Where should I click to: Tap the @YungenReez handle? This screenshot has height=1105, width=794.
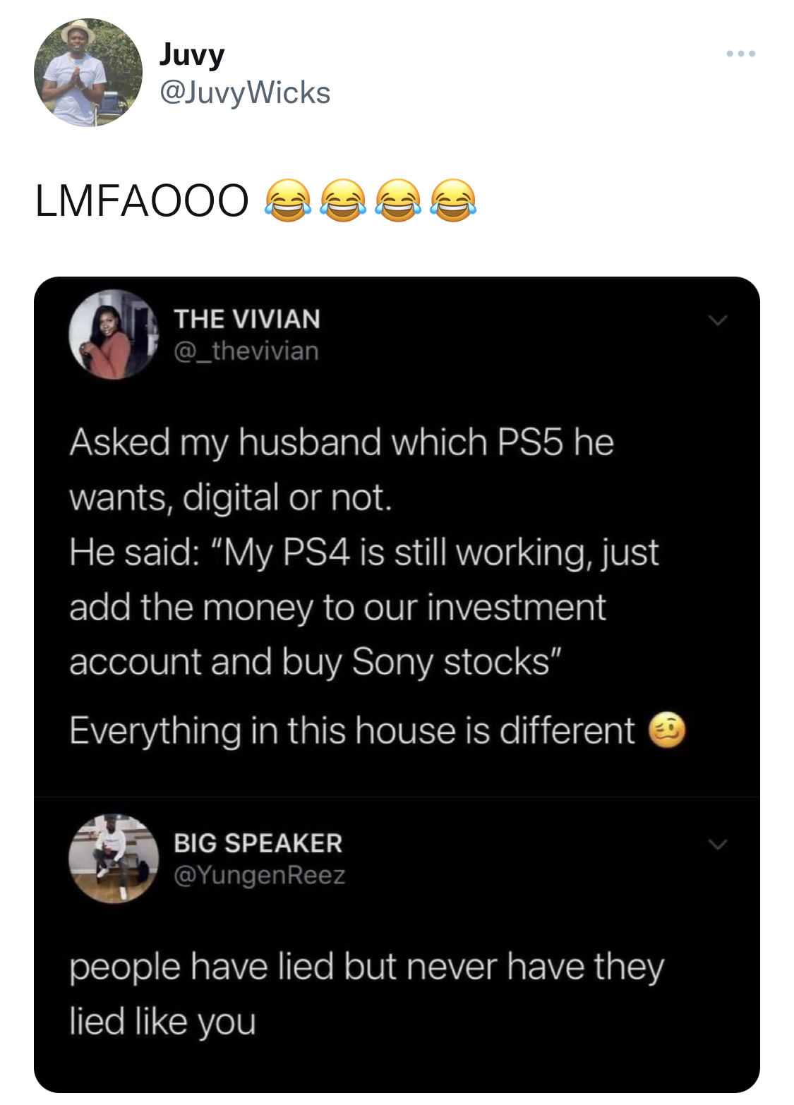point(260,875)
